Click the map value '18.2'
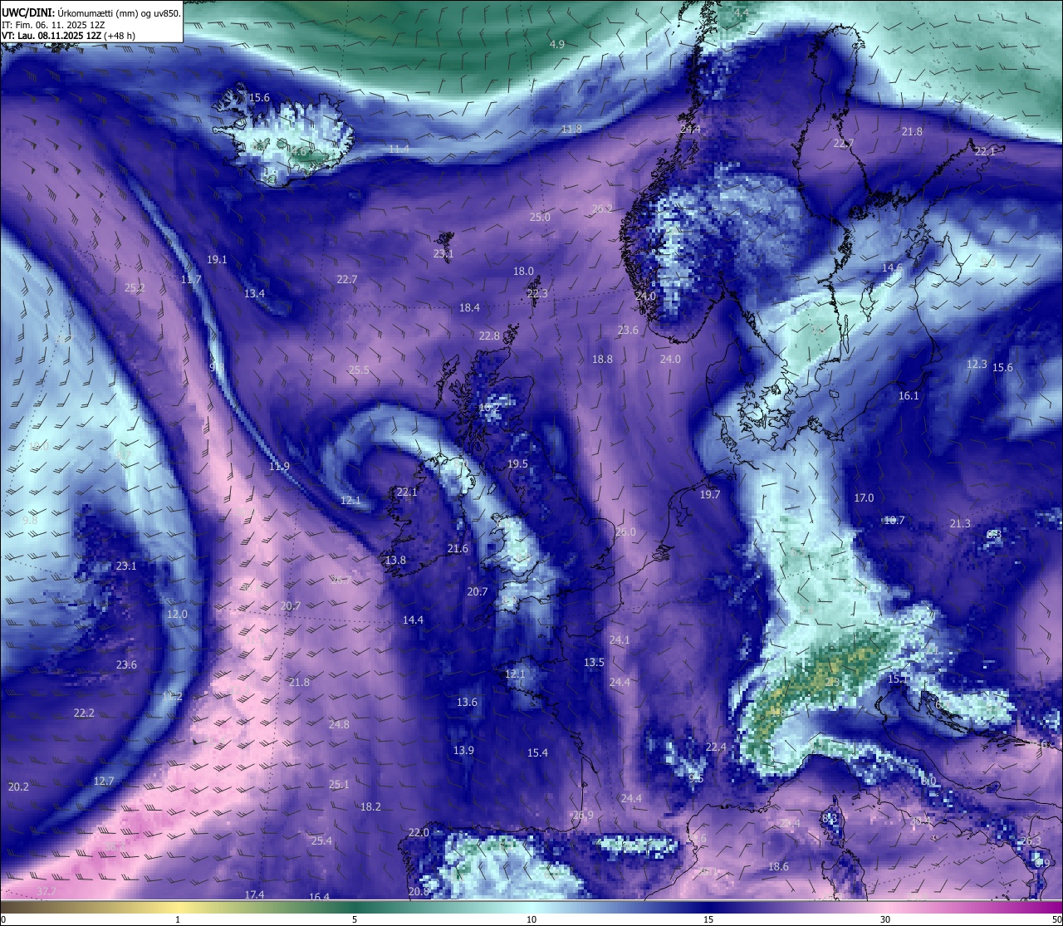The width and height of the screenshot is (1063, 926). [370, 806]
